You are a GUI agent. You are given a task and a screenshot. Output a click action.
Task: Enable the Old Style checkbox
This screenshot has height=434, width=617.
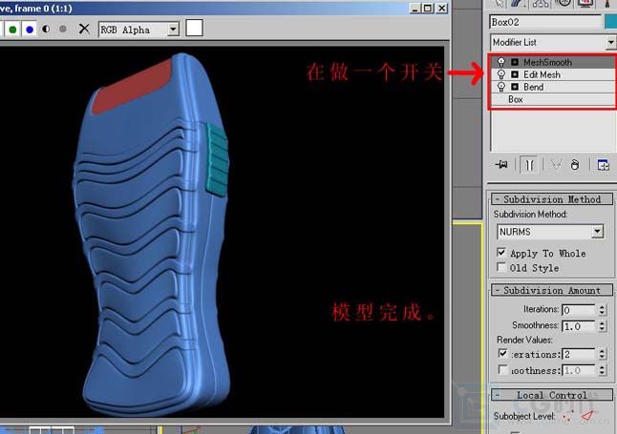[x=501, y=267]
